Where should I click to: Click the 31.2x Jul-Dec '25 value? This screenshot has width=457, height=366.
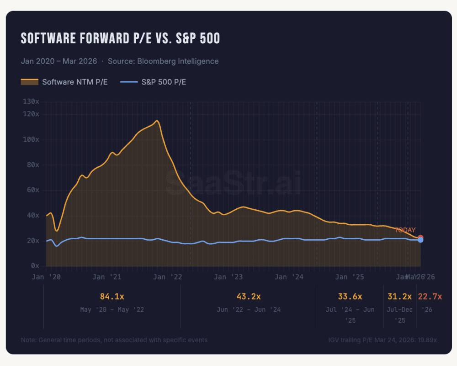399,297
